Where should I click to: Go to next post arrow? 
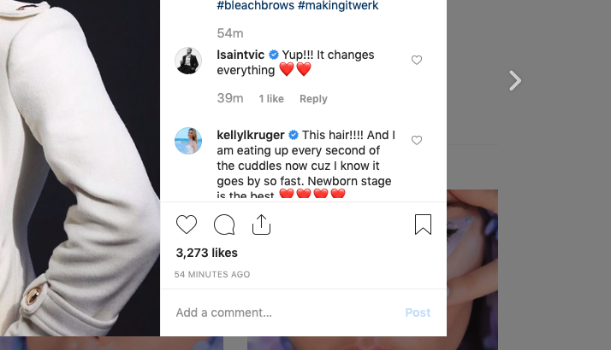pos(514,81)
